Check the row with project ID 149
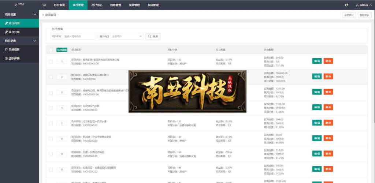375x183 pixels. pos(51,154)
